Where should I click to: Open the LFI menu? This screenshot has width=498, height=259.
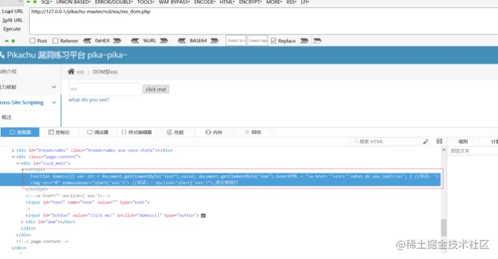tap(305, 2)
